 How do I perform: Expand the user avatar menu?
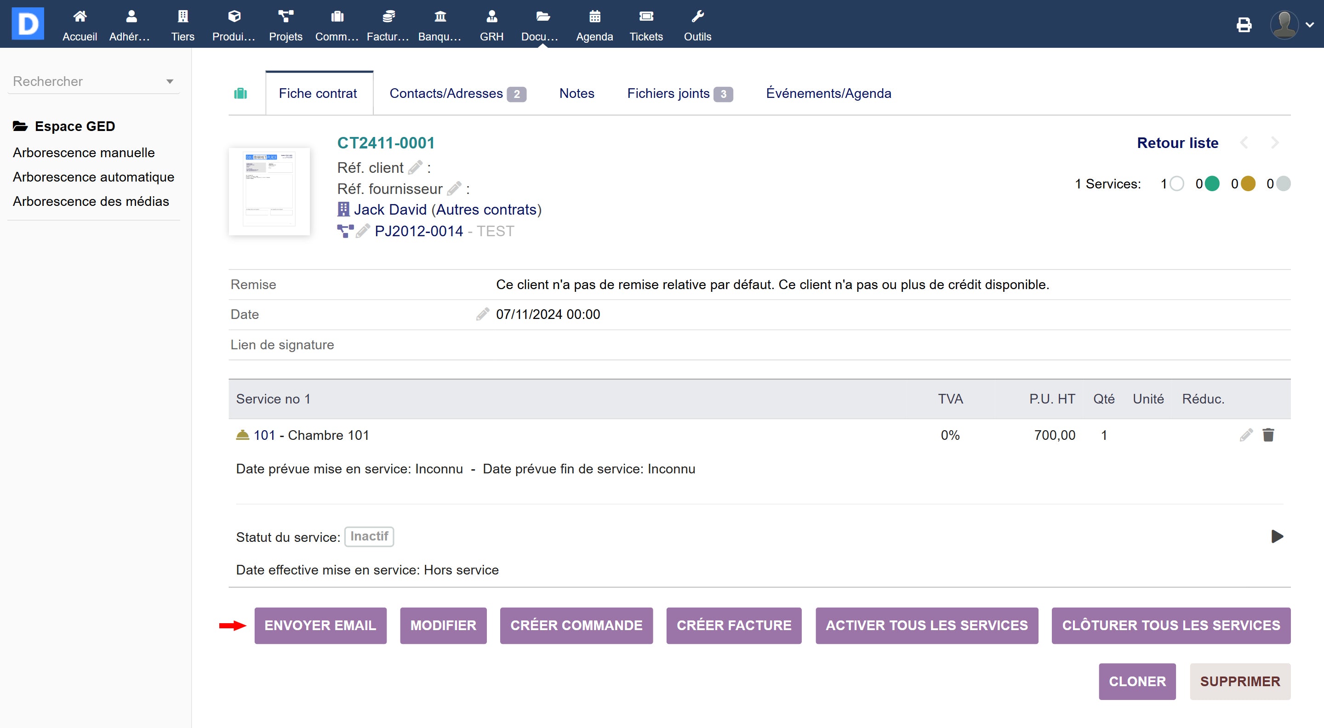(1292, 24)
